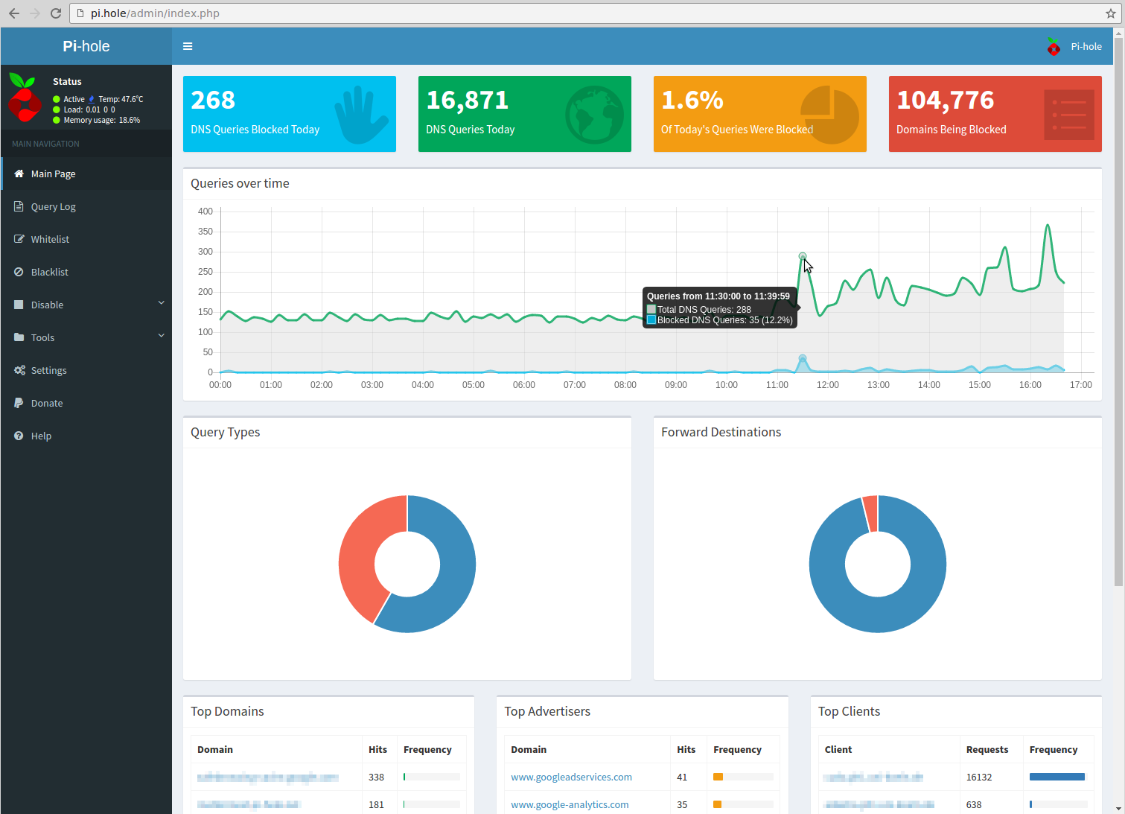Open the Query Log page

click(86, 206)
